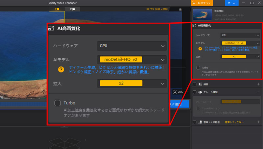Expand the 音声ノイズ除去 section with plus
This screenshot has height=149, width=263.
click(x=258, y=122)
